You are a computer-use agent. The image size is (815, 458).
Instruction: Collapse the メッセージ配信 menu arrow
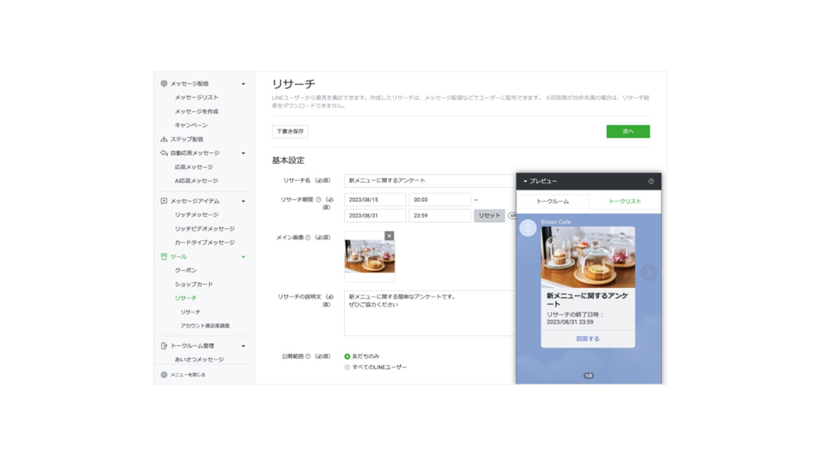coord(243,84)
